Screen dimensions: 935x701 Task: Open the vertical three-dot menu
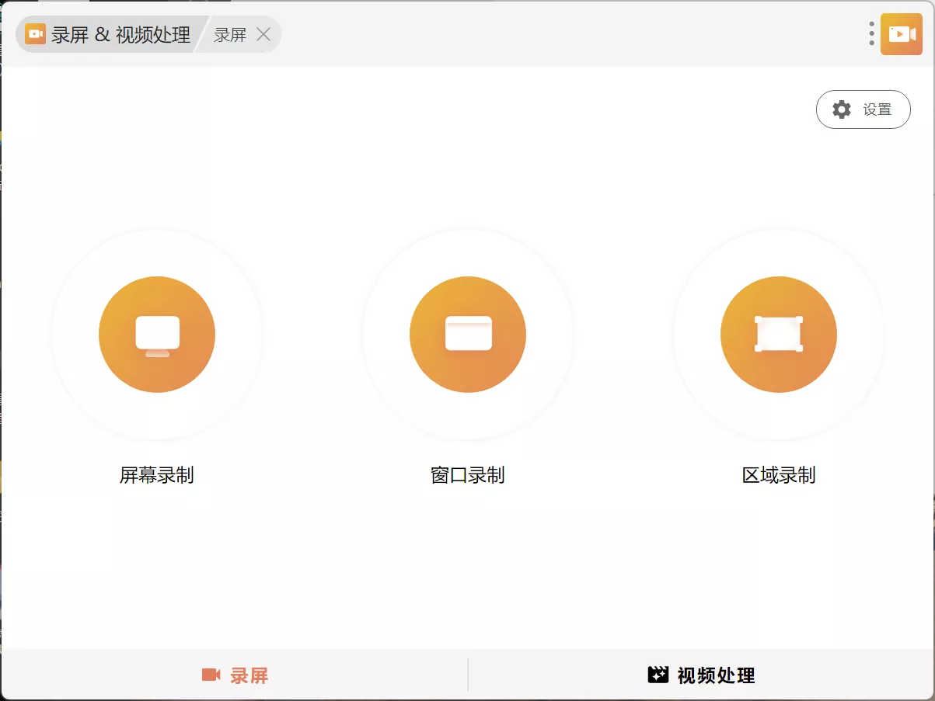(x=870, y=33)
